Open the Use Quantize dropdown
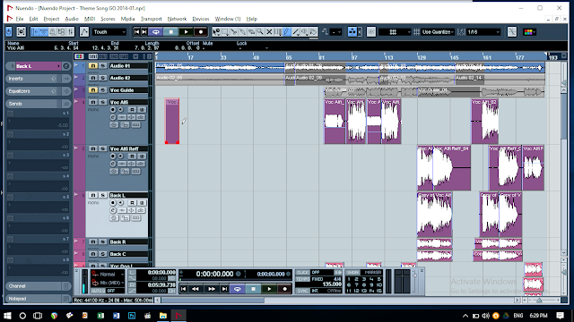Screen dimensions: 574x322 click(438, 32)
